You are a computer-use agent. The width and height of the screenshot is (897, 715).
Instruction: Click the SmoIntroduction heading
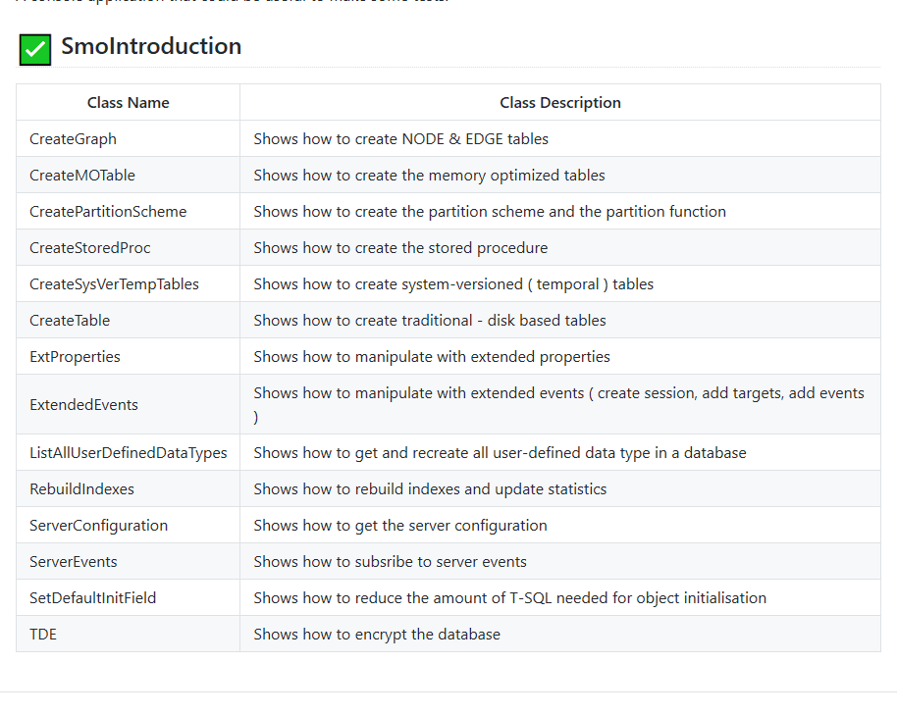(x=151, y=46)
